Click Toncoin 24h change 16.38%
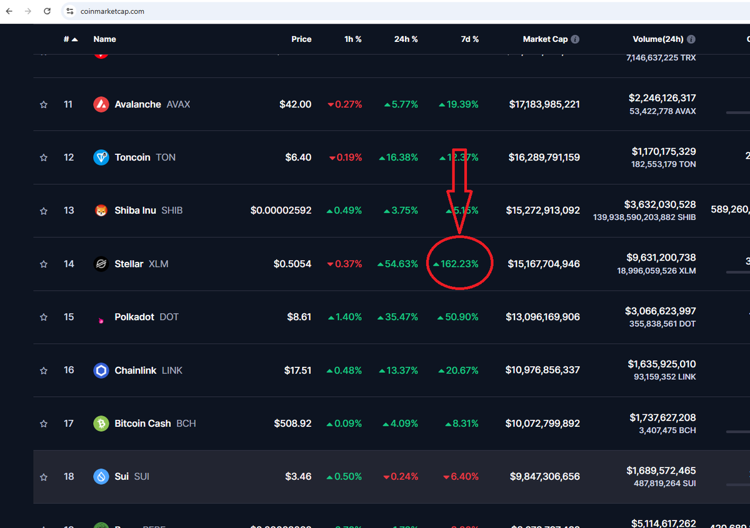The width and height of the screenshot is (750, 528). coord(398,157)
